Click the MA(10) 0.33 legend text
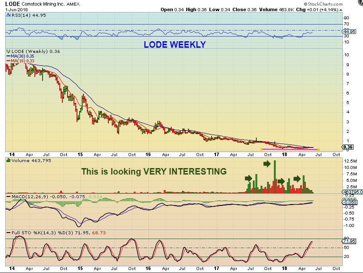The height and width of the screenshot is (273, 363). pyautogui.click(x=22, y=61)
